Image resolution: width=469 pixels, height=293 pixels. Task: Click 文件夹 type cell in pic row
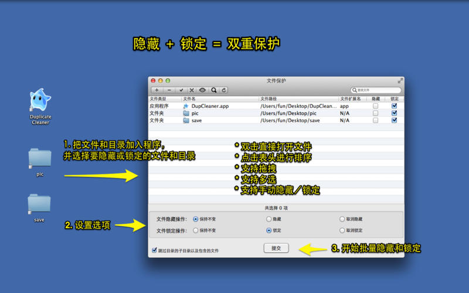(157, 113)
